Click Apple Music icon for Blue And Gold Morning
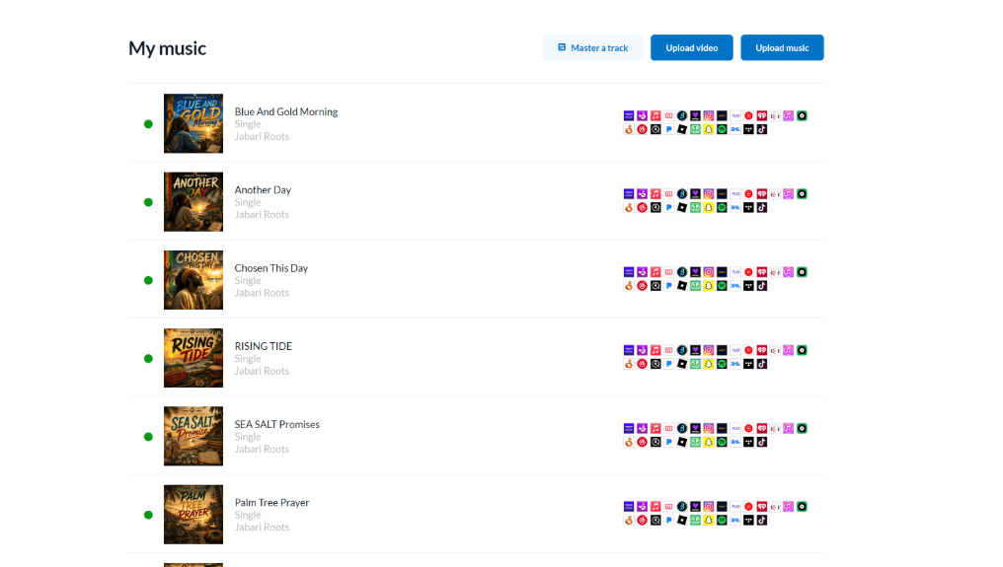Viewport: 1003px width, 567px height. tap(656, 115)
